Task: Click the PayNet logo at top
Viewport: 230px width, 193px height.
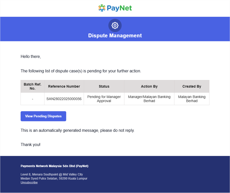Action: (x=115, y=8)
